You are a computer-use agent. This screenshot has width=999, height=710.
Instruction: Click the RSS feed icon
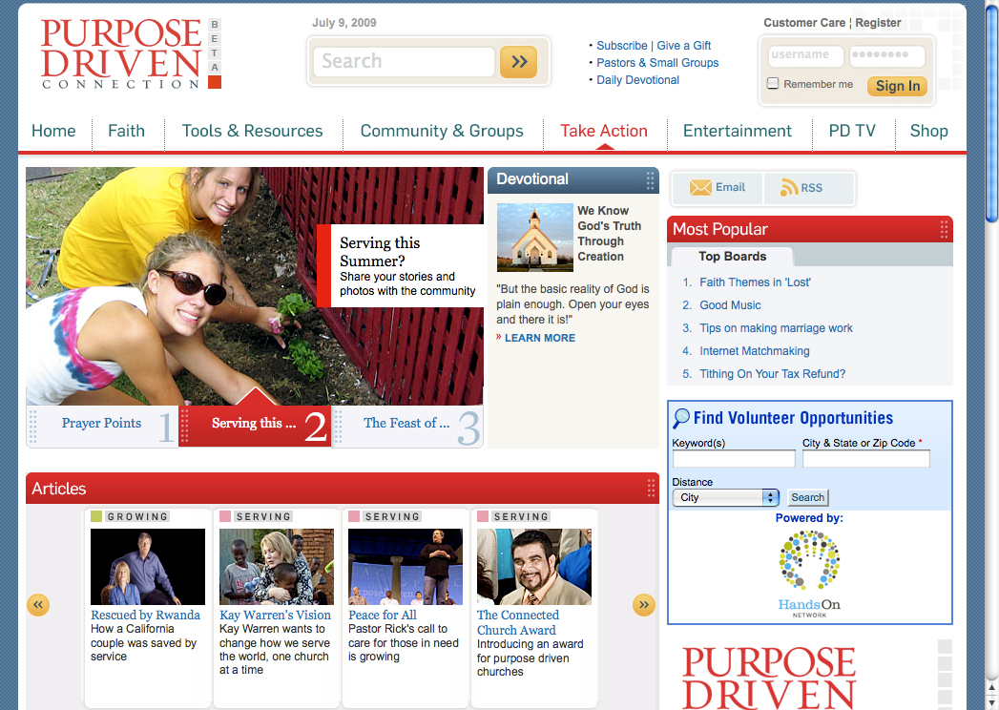pyautogui.click(x=789, y=187)
